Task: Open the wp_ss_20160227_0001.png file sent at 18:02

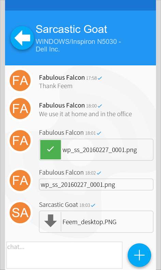Action: pos(96,185)
